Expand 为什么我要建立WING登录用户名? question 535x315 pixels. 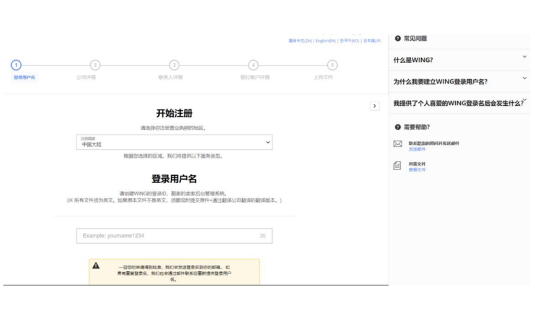(x=459, y=81)
